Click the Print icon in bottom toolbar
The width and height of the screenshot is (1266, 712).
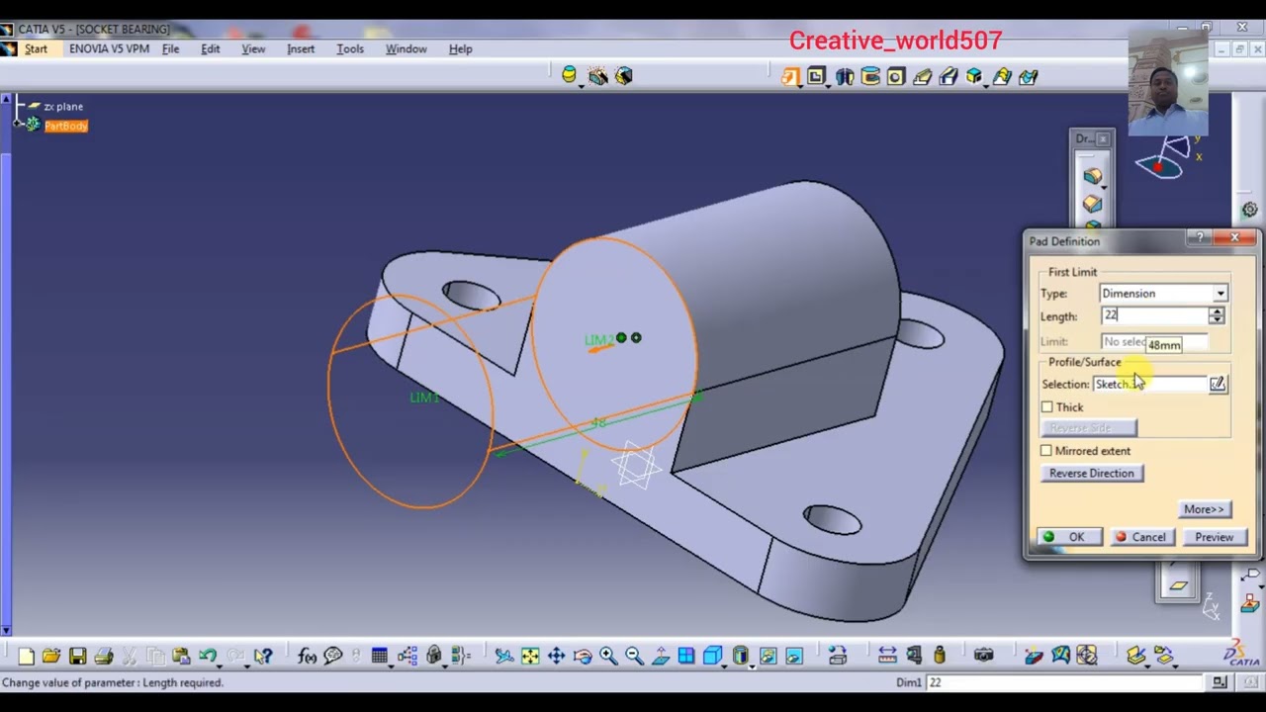(x=104, y=656)
